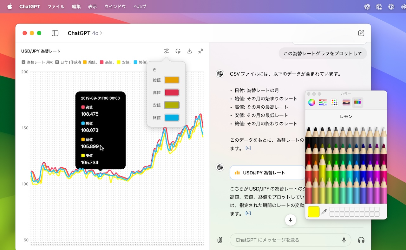Open the 安値 olive color well
Viewport: 406px width, 250px height.
(172, 105)
